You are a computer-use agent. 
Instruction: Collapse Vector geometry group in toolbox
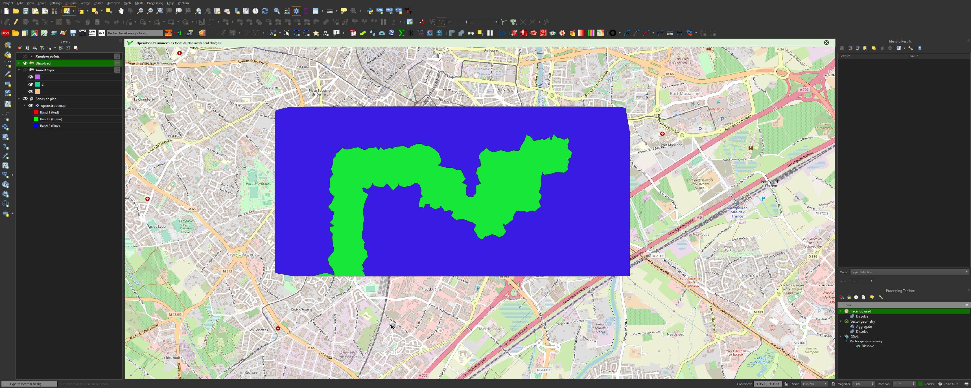[x=841, y=322]
